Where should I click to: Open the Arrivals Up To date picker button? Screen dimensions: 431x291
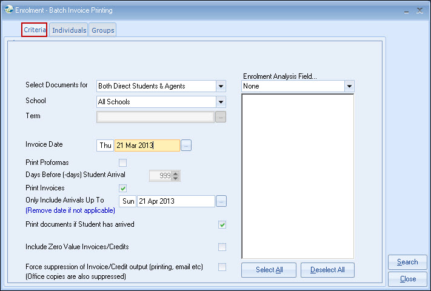[221, 201]
